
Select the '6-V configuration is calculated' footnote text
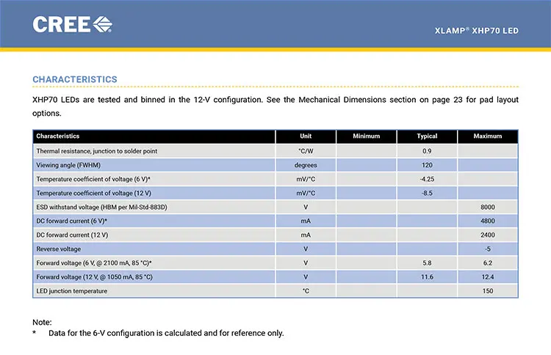tap(147, 333)
